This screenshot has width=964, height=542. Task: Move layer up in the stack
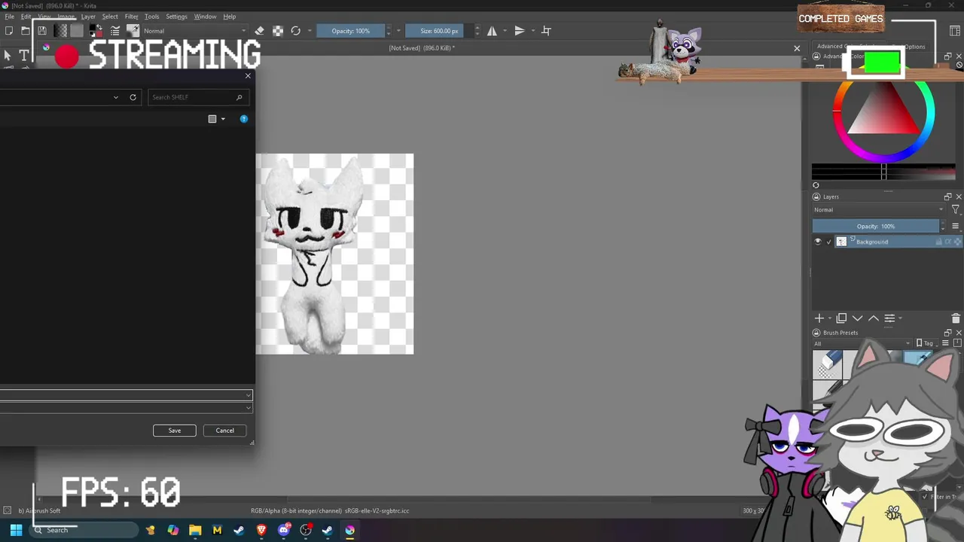point(874,318)
